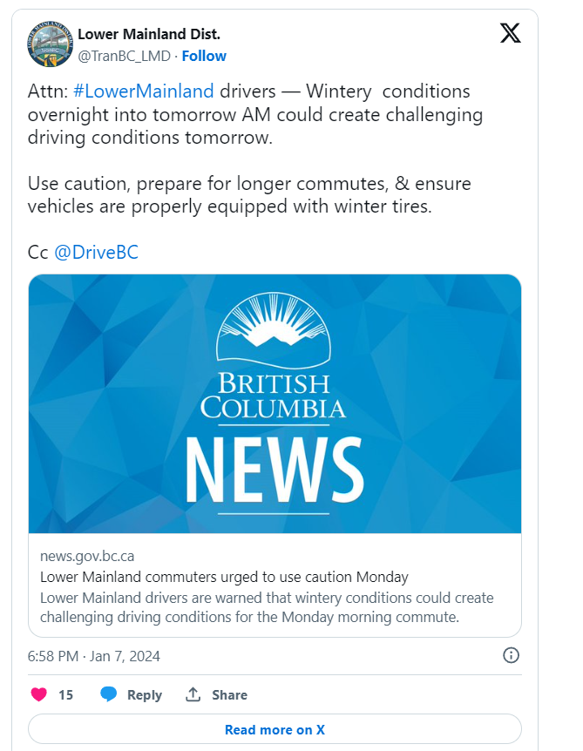Viewport: 583px width, 751px height.
Task: Open headline about commuters urged to use caution
Action: [224, 577]
